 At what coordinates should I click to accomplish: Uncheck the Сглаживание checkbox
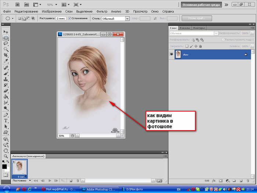[x=70, y=18]
